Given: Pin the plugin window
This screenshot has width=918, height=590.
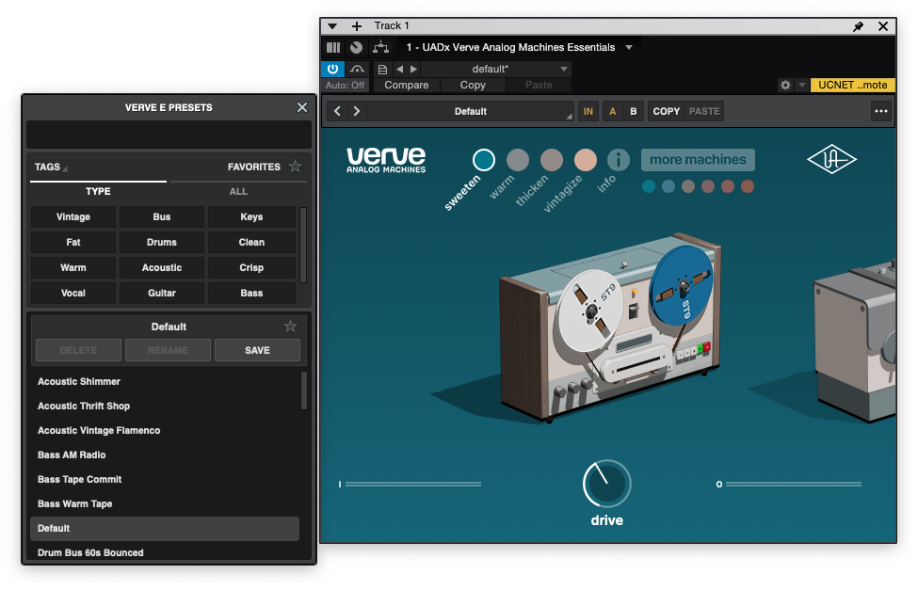Looking at the screenshot, I should pyautogui.click(x=858, y=26).
